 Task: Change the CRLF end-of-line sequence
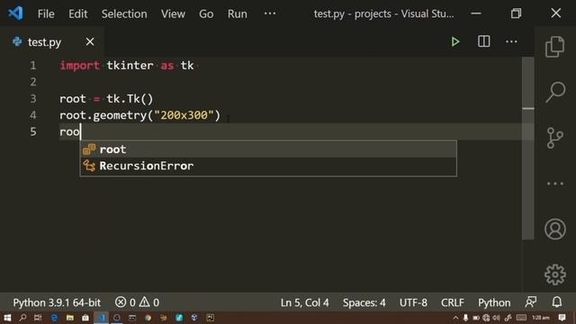[x=452, y=302]
